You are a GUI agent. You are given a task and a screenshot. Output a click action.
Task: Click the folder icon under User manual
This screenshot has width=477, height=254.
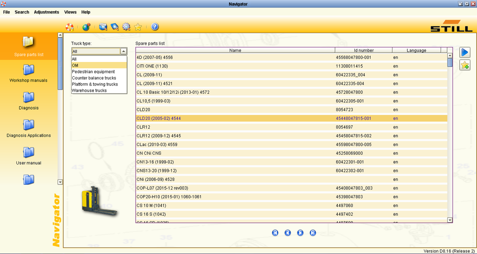pos(29,180)
